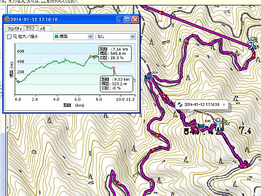
Task: Select the waypoint 004 flag icon
Action: tap(148, 78)
